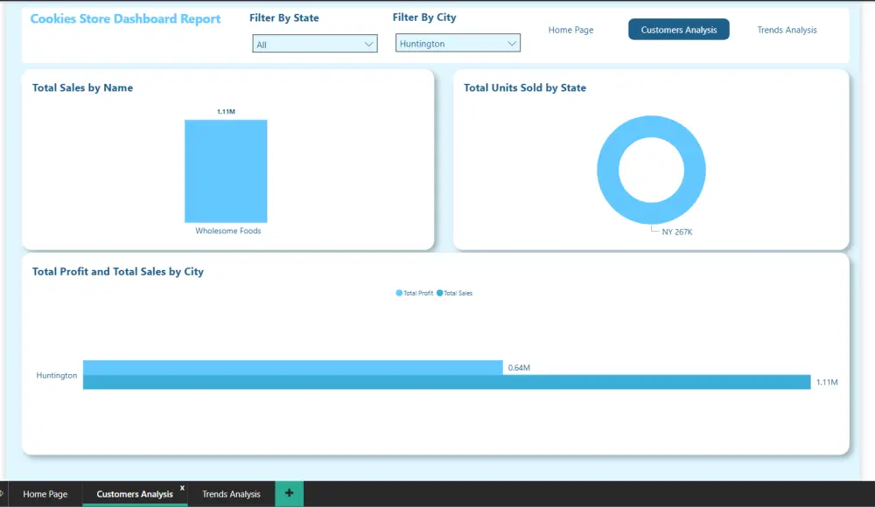This screenshot has height=507, width=875.
Task: Click Total Profit and Total Sales by City heading
Action: (118, 272)
